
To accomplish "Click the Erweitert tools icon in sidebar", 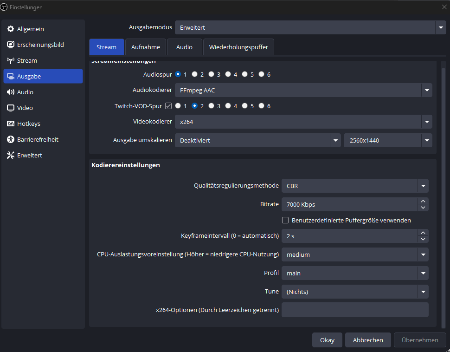I will [x=11, y=155].
